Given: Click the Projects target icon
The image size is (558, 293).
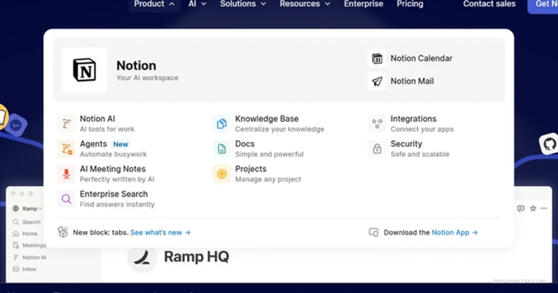Looking at the screenshot, I should [222, 174].
